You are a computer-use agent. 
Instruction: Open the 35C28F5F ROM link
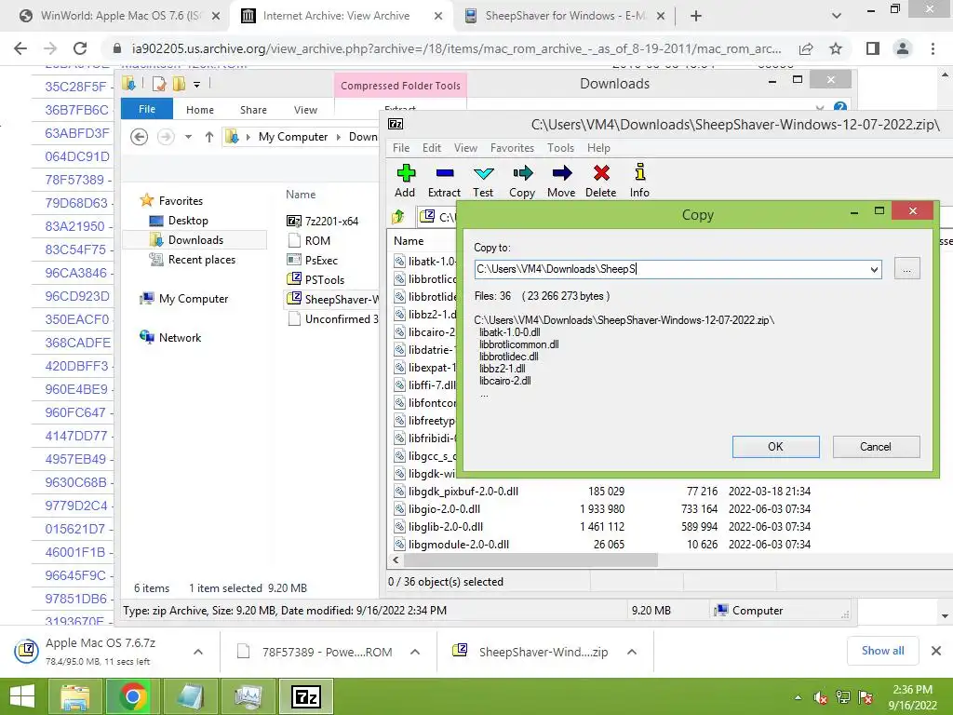75,87
